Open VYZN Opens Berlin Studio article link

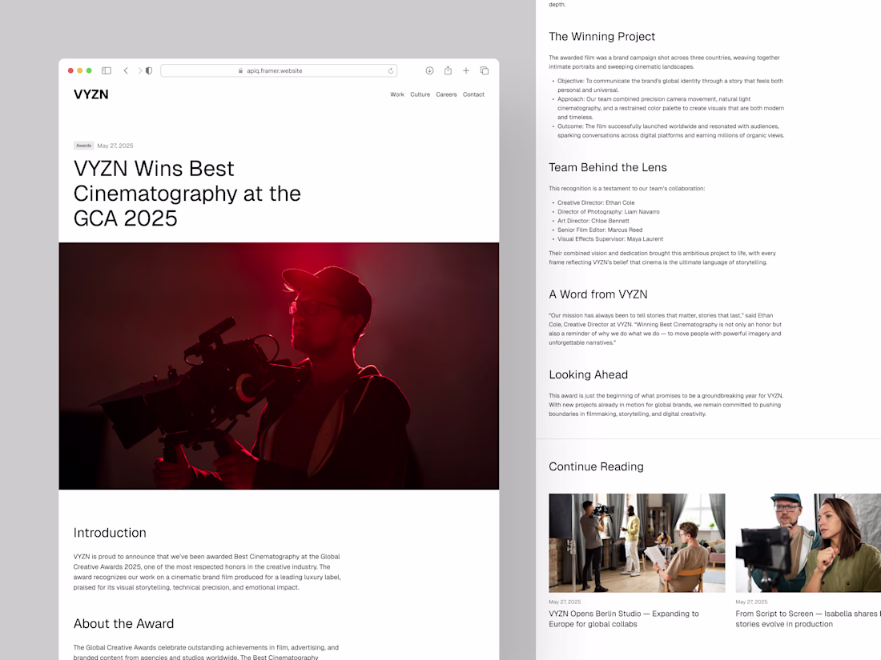tap(624, 618)
